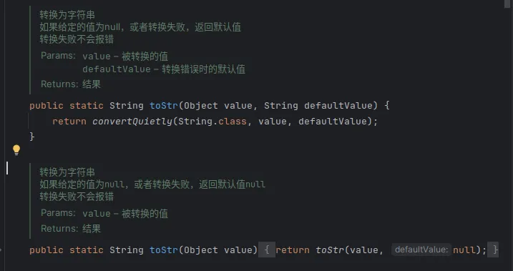
Task: Click the first toStr method name declaration
Action: pyautogui.click(x=164, y=106)
